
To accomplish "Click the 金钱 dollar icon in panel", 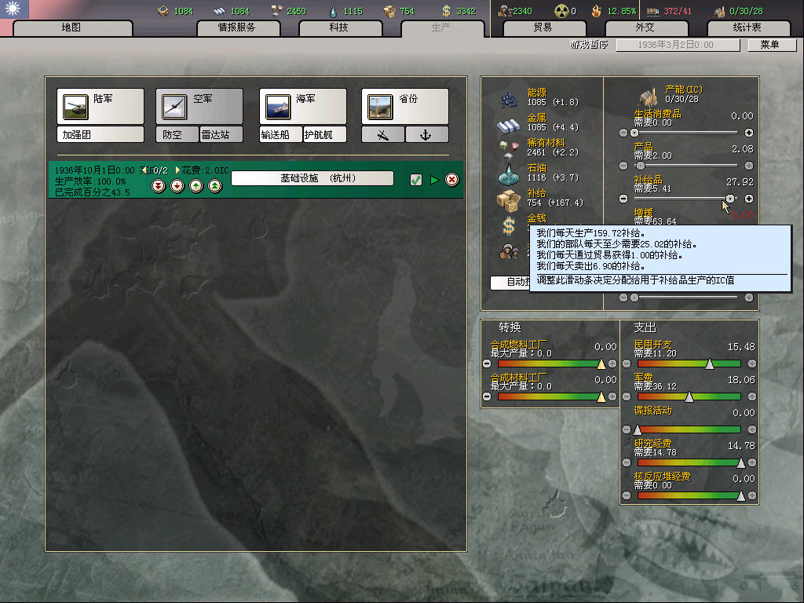I will click(508, 225).
